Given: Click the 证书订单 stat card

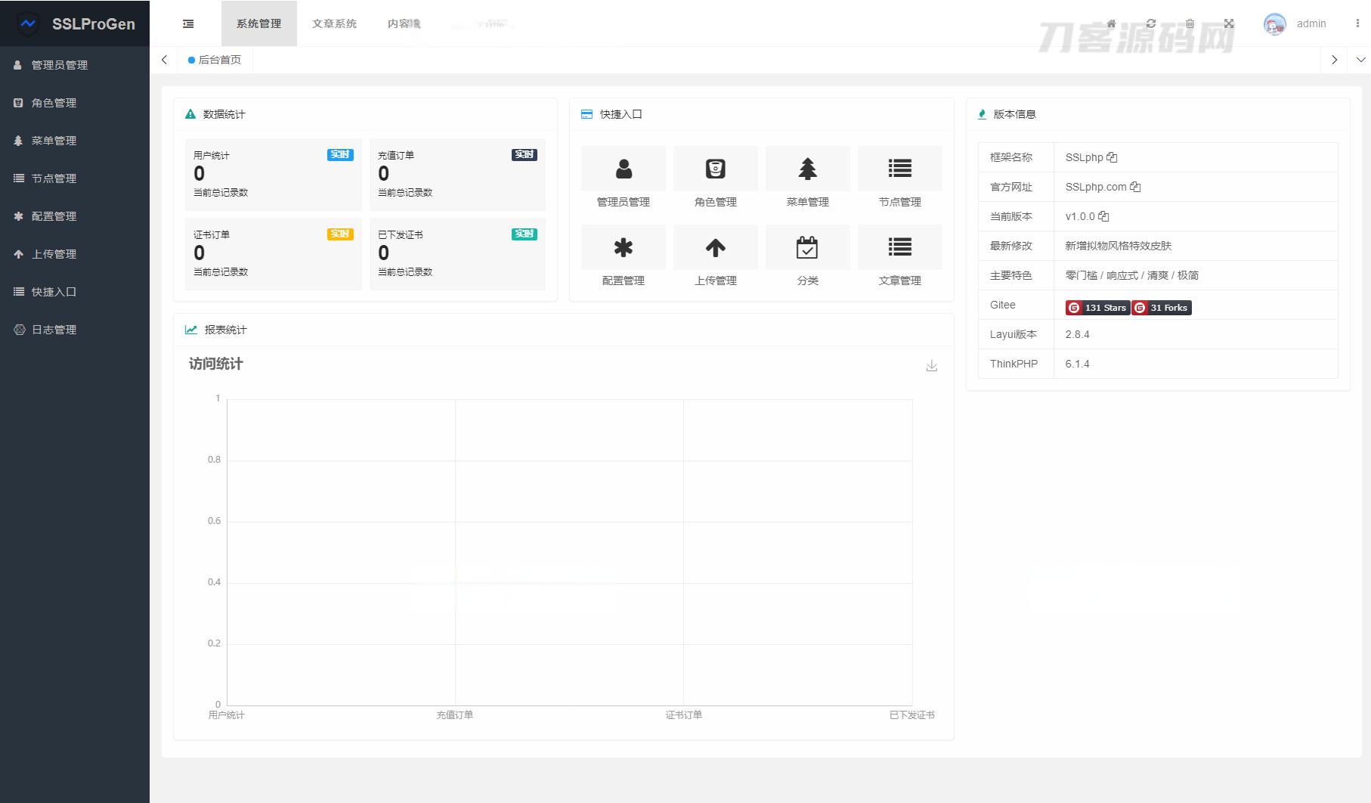Looking at the screenshot, I should (273, 253).
